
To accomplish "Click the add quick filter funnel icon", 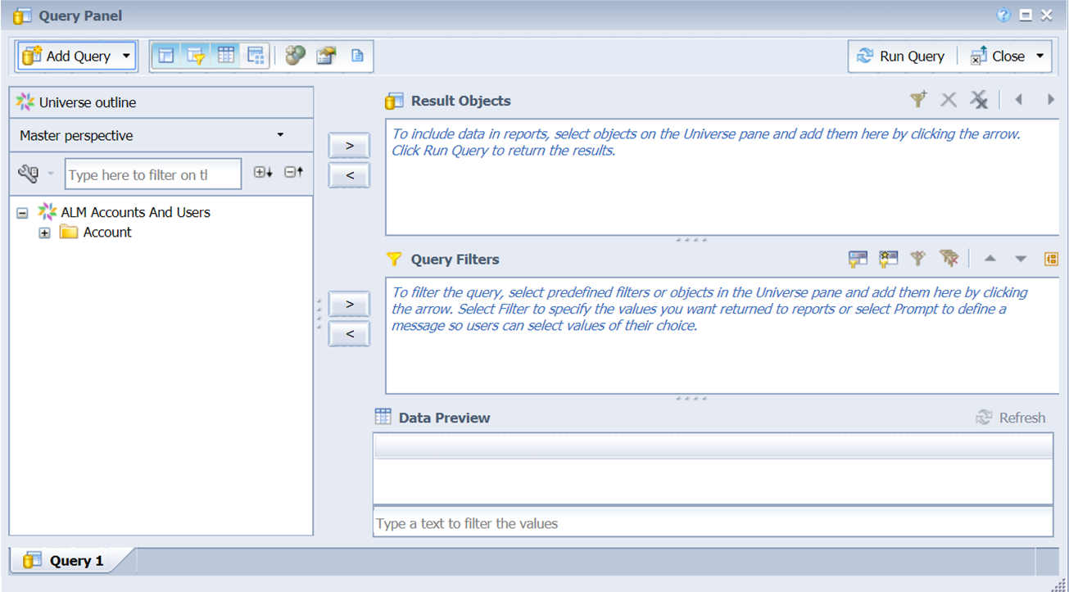I will [x=918, y=100].
